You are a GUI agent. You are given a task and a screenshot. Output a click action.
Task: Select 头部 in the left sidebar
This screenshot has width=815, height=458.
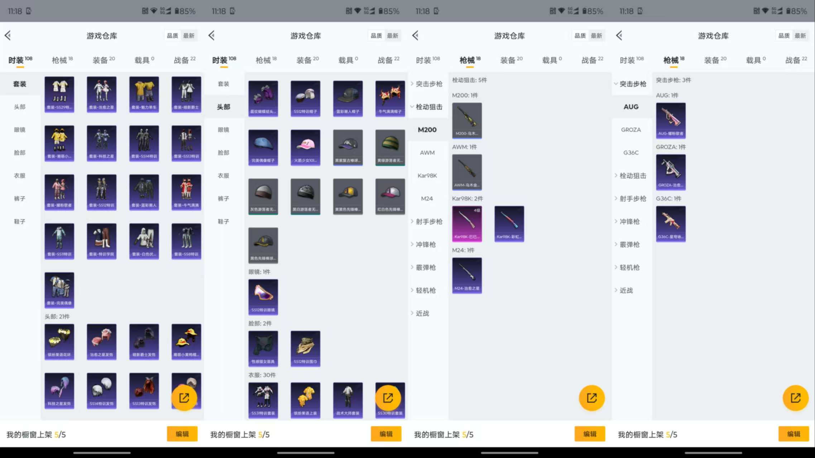[20, 107]
